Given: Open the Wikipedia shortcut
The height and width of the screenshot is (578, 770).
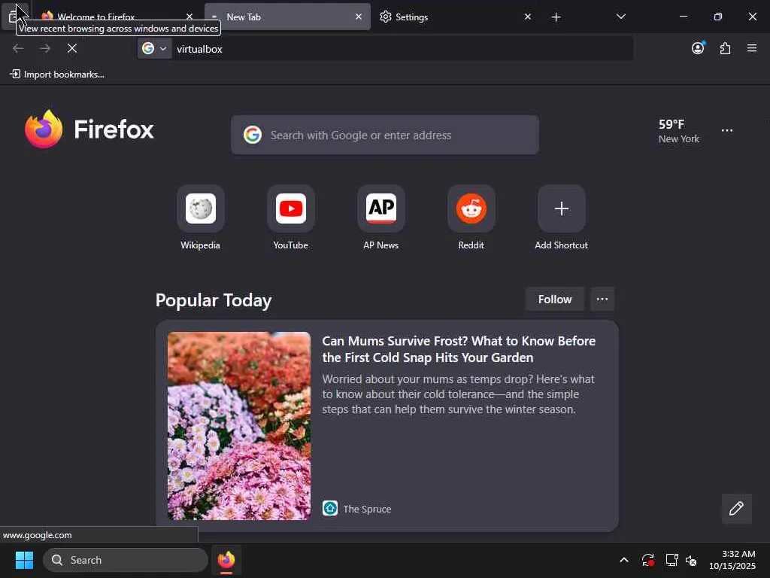Looking at the screenshot, I should [200, 218].
